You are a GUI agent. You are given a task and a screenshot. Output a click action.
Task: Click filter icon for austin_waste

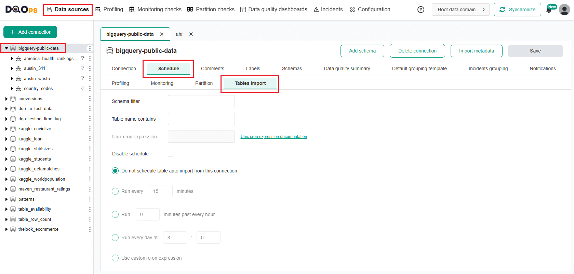(x=82, y=78)
